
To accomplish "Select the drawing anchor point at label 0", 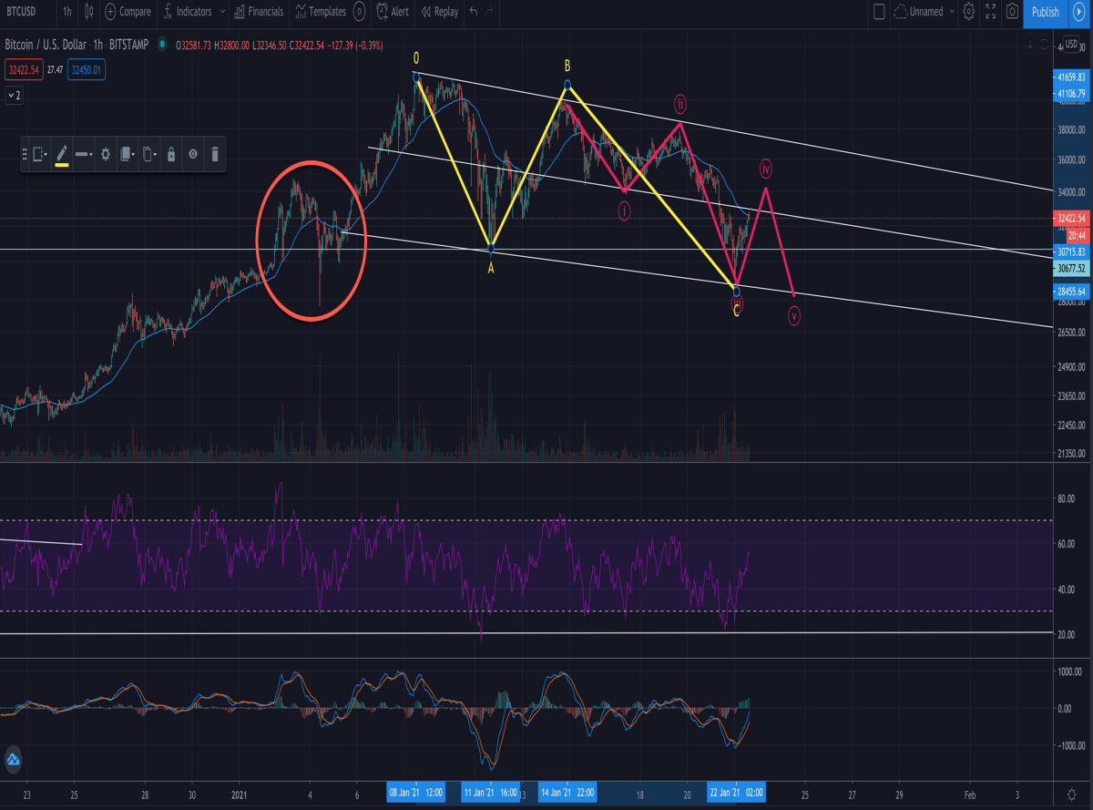I will click(416, 77).
